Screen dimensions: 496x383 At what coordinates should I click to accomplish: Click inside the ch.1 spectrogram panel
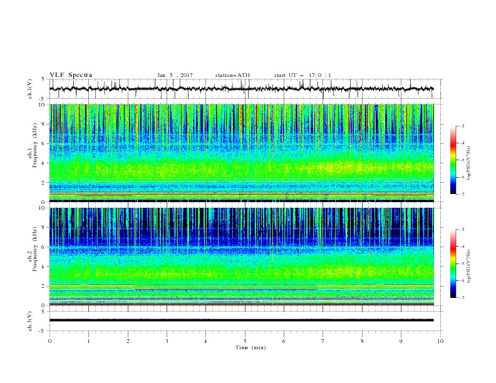point(241,153)
